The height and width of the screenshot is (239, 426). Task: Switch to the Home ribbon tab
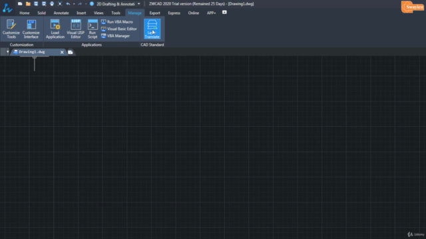[25, 13]
